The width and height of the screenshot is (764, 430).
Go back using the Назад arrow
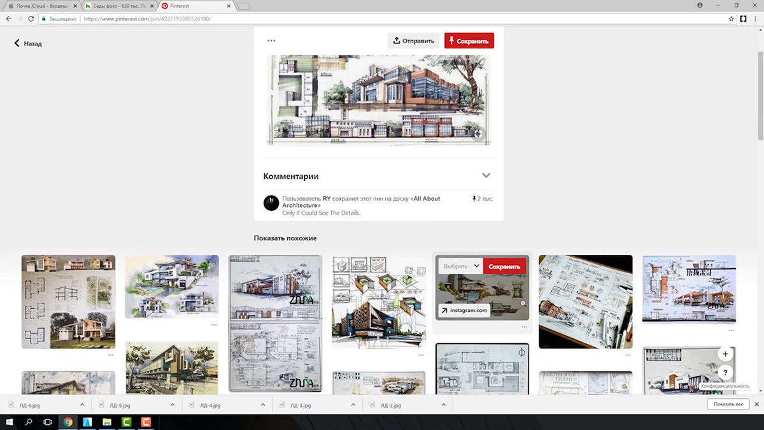point(28,43)
